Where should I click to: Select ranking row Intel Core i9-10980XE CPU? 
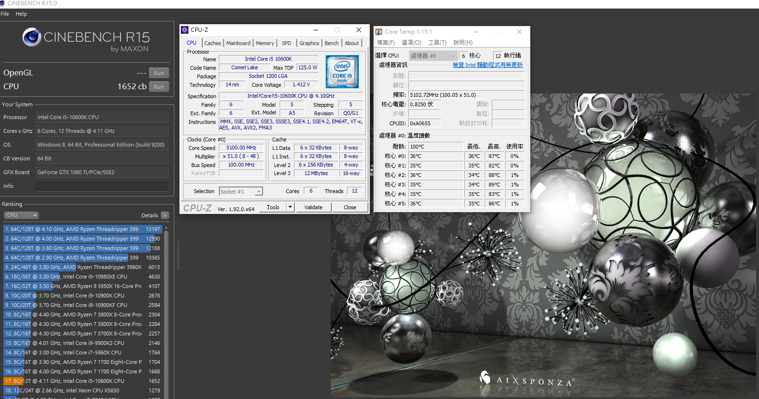[x=83, y=277]
